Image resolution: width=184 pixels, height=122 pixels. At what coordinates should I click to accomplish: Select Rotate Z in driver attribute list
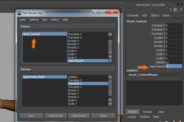pyautogui.click(x=88, y=48)
